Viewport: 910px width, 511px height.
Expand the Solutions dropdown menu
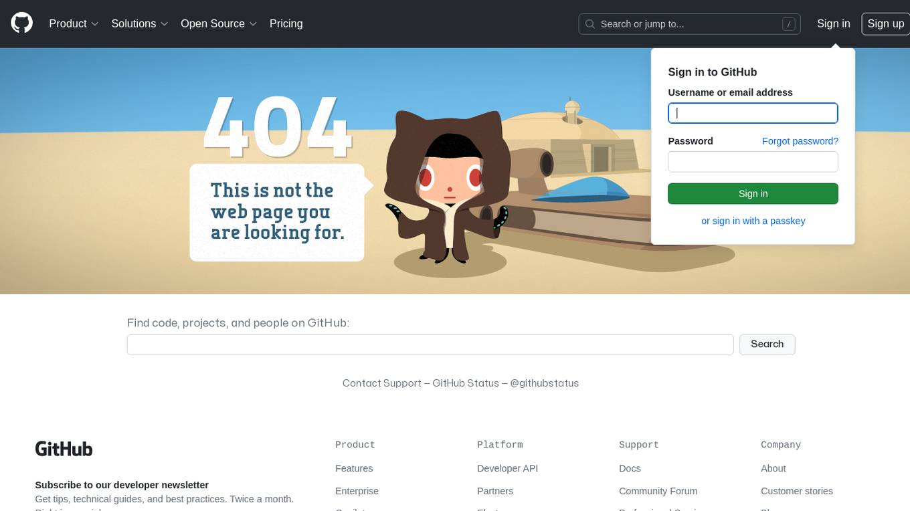(x=139, y=23)
